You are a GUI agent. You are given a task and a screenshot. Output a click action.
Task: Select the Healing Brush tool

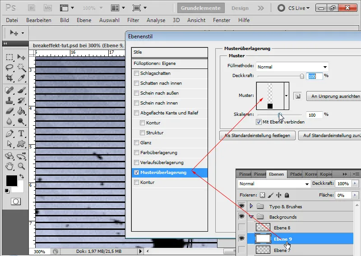[9, 90]
